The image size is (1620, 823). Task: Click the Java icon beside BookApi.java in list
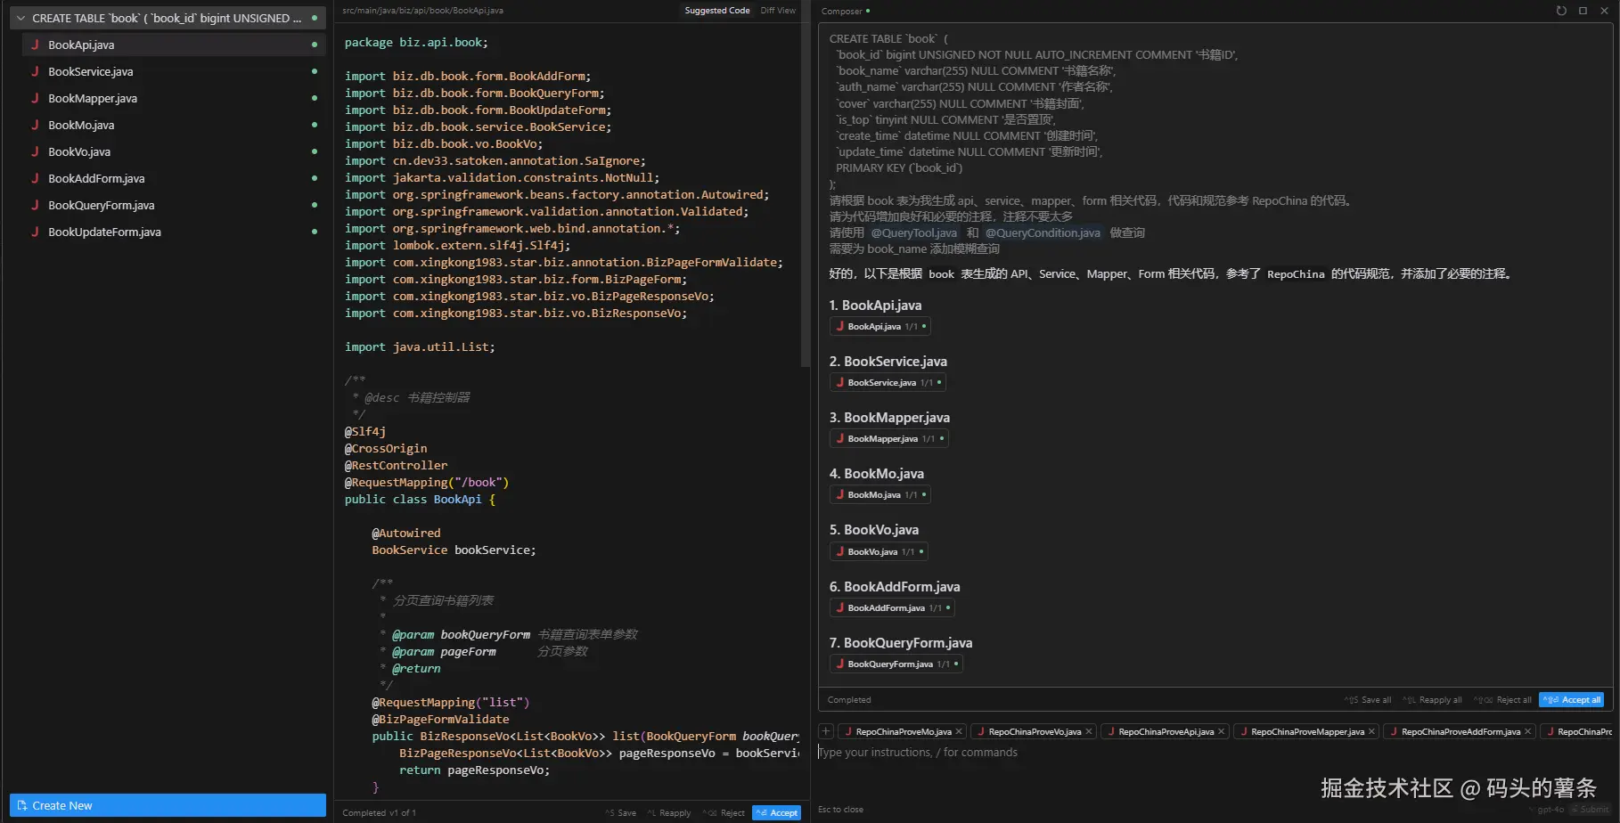pos(35,45)
